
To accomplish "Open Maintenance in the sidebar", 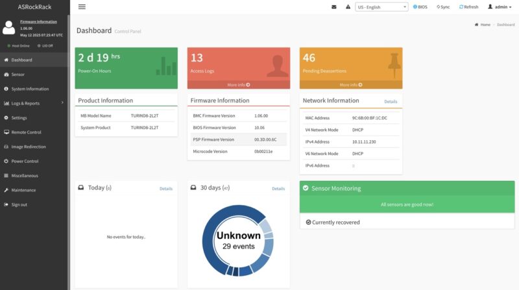I will 34,190.
